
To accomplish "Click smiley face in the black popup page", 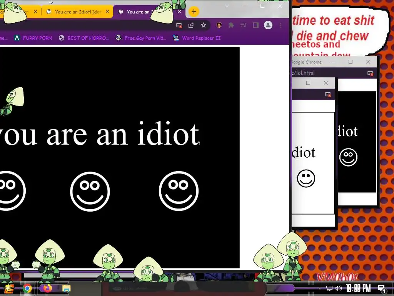I will (x=348, y=157).
